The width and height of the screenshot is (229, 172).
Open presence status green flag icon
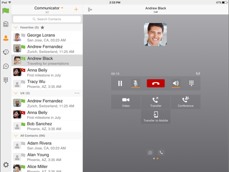pyautogui.click(x=6, y=11)
